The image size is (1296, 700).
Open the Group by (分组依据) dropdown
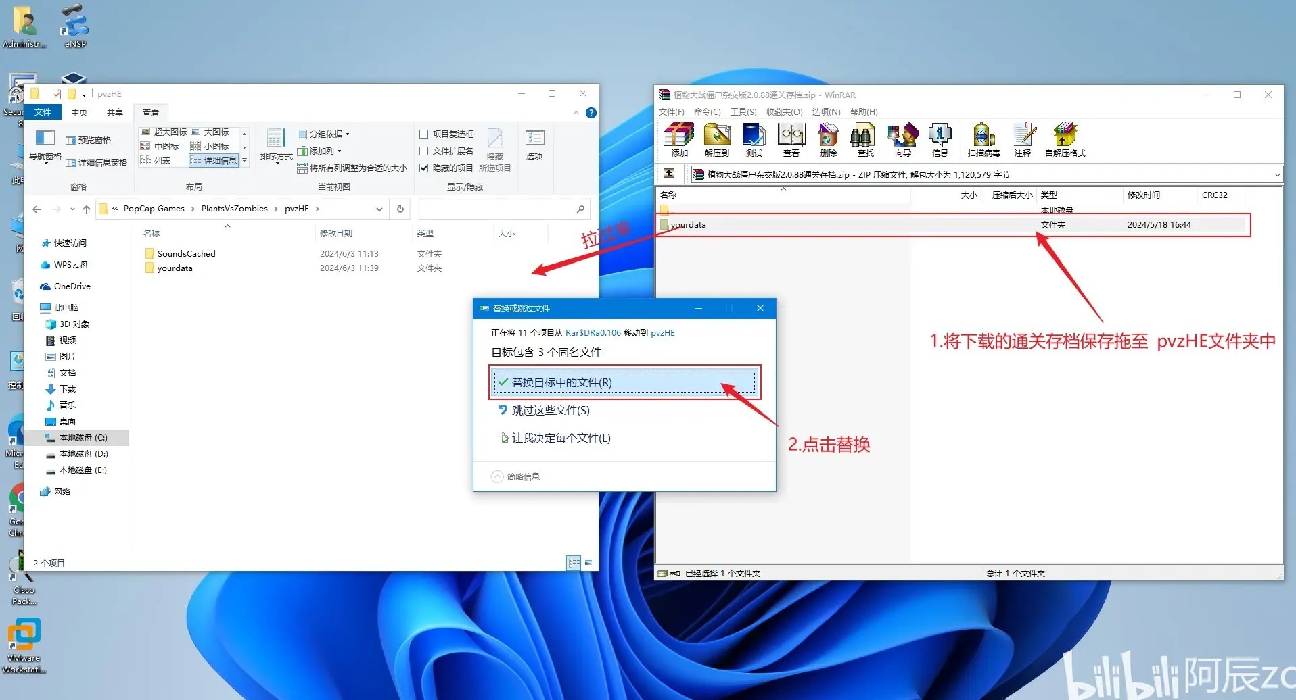323,134
